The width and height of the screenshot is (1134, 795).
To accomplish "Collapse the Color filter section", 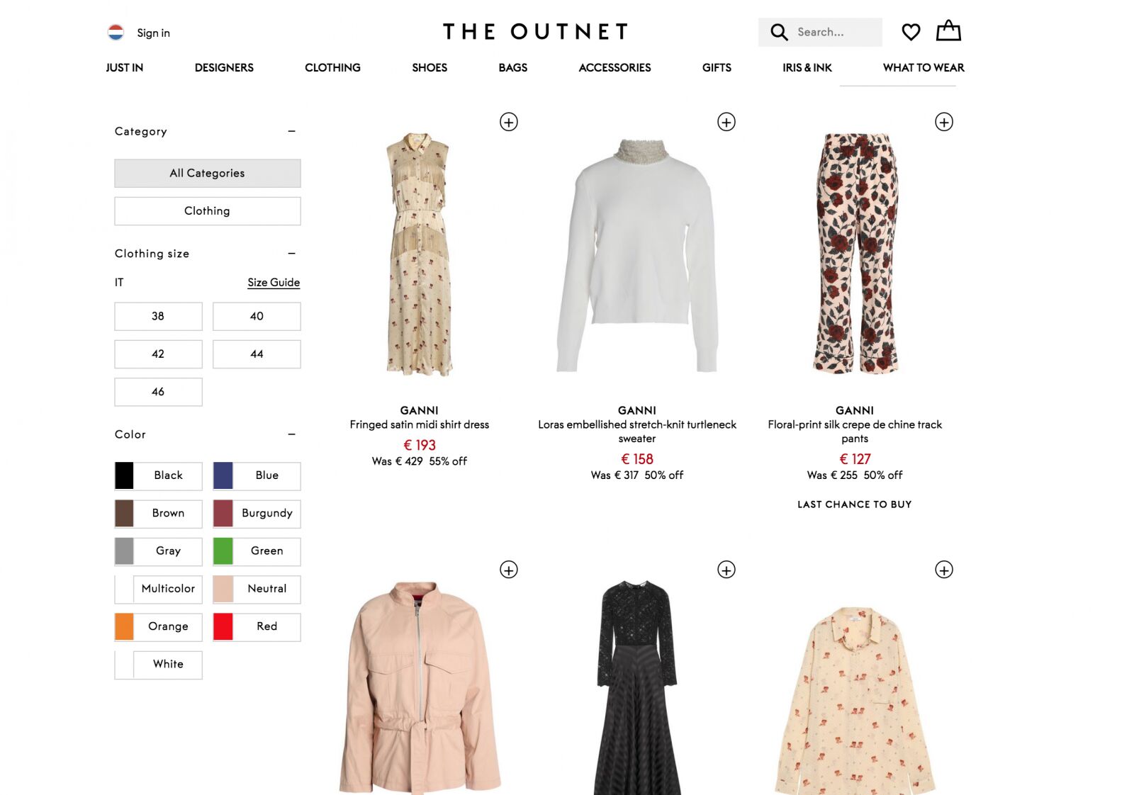I will (291, 434).
